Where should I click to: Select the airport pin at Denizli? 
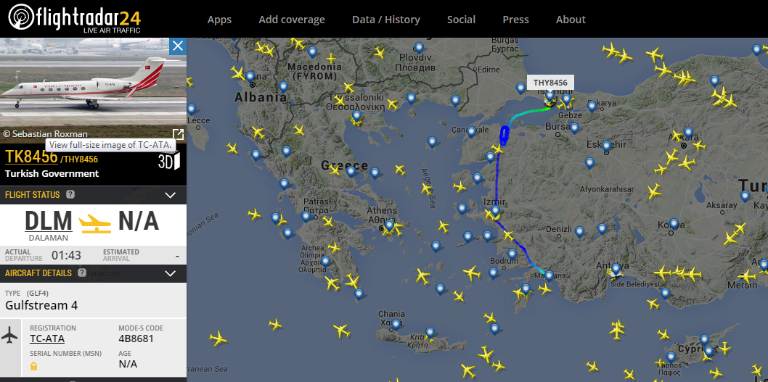[x=579, y=231]
